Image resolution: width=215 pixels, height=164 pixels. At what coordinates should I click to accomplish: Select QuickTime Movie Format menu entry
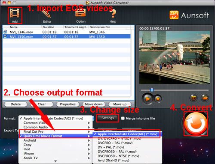pos(55,136)
